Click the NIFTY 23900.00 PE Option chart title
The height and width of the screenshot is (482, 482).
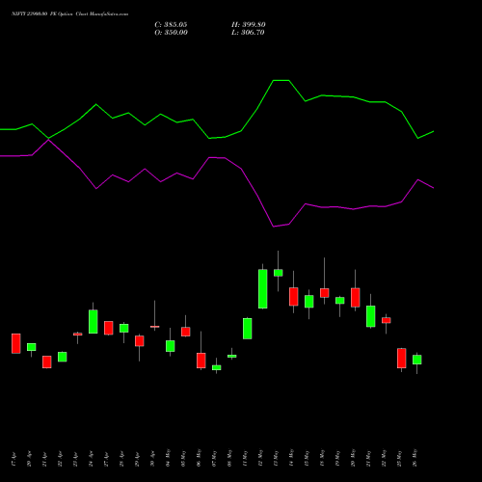point(69,13)
